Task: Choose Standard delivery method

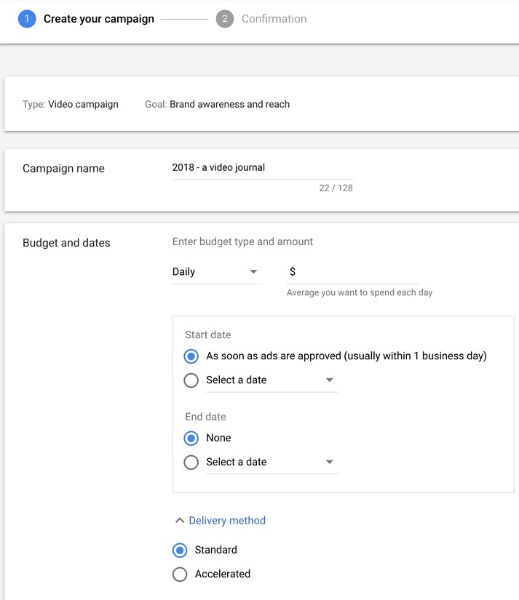Action: tap(180, 551)
